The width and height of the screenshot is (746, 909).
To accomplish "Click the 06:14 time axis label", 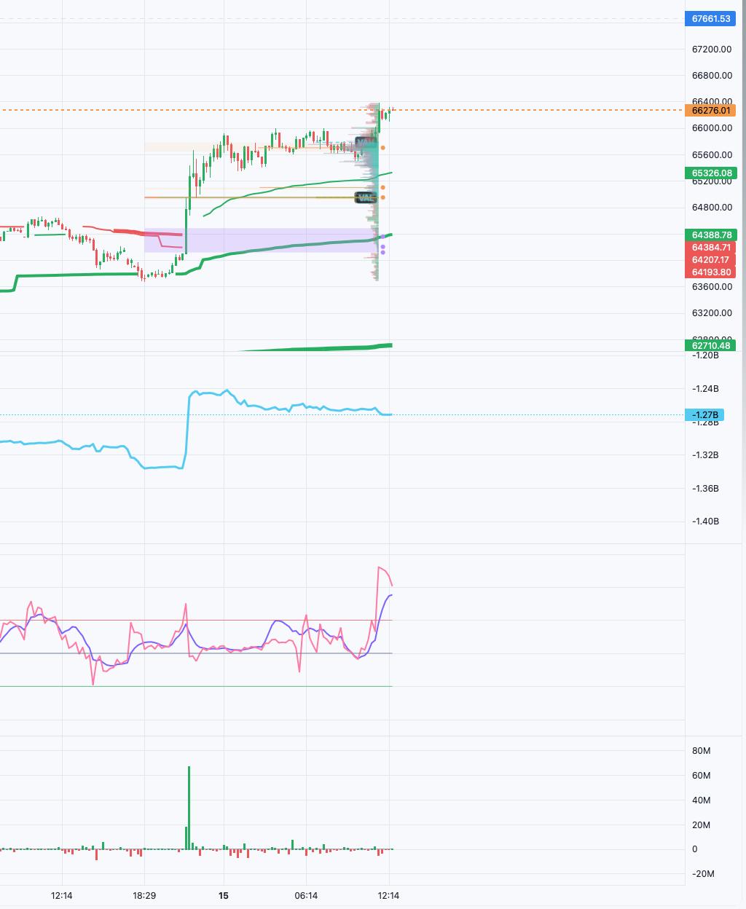I will pos(306,895).
